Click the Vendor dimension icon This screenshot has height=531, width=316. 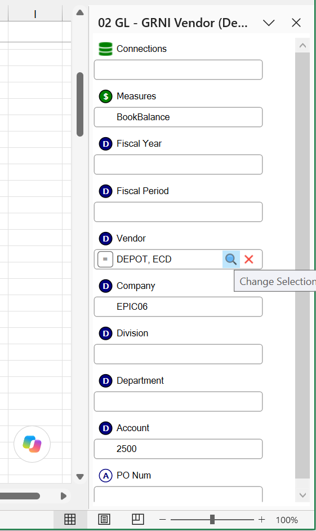(x=105, y=238)
